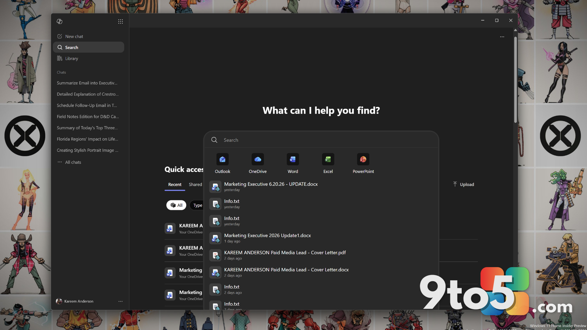Open KAREEM ANDERSON Cover Letter.docx result

coord(321,272)
